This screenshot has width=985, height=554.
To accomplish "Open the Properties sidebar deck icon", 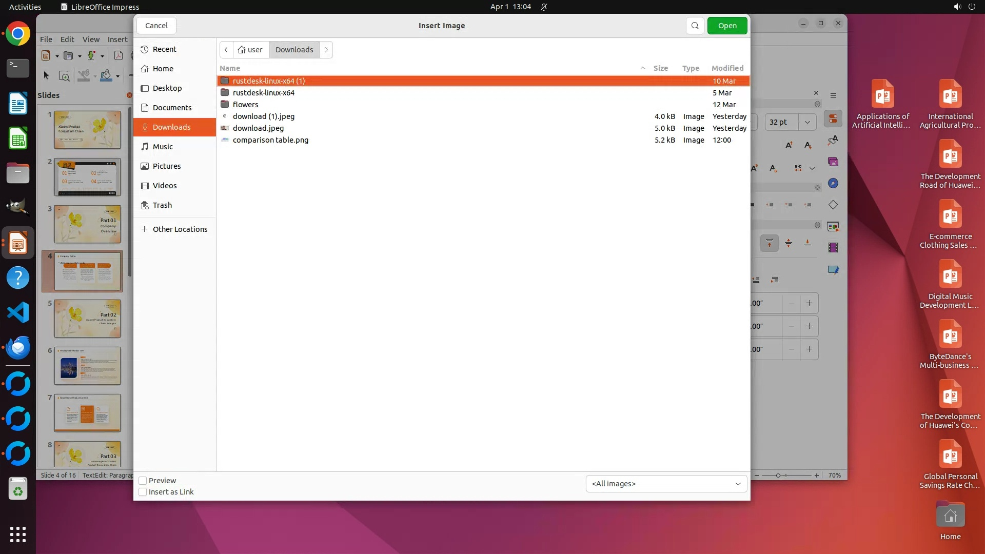I will [833, 119].
